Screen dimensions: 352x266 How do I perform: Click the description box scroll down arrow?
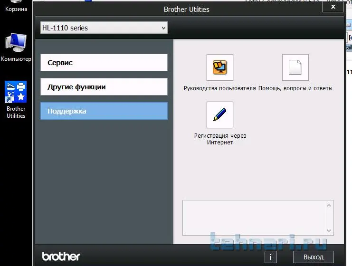click(x=329, y=231)
